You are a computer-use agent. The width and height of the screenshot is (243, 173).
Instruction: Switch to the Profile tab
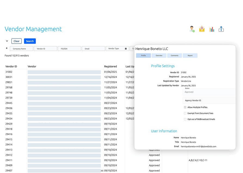click(x=143, y=56)
